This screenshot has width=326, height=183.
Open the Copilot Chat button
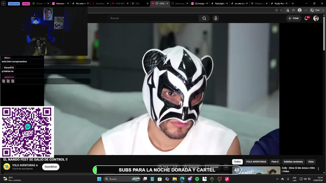tap(315, 10)
